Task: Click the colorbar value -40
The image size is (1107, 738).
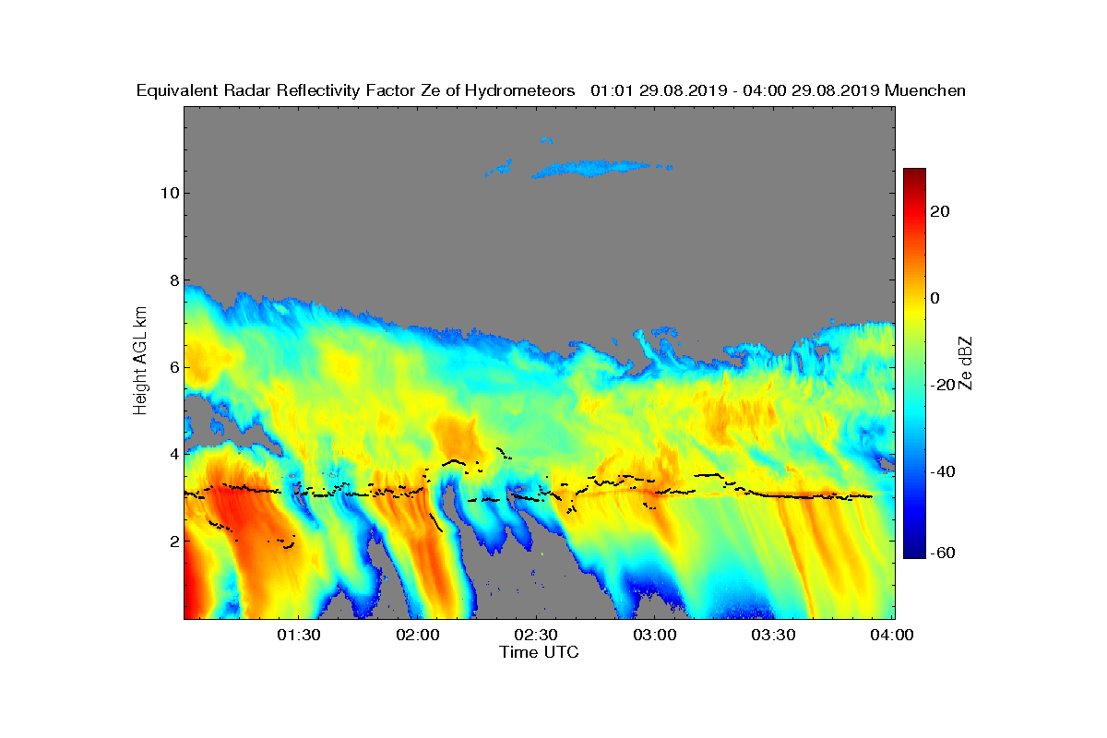Action: [944, 471]
